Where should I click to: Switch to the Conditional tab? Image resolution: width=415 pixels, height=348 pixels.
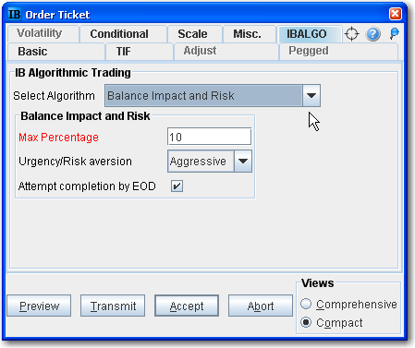pyautogui.click(x=119, y=34)
